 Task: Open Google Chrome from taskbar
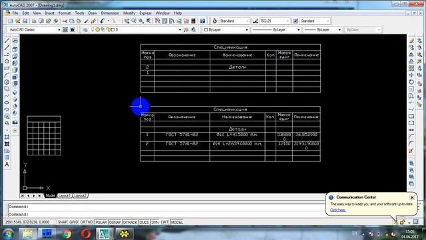pyautogui.click(x=67, y=234)
